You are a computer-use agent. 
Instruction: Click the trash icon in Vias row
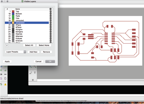point(51,18)
